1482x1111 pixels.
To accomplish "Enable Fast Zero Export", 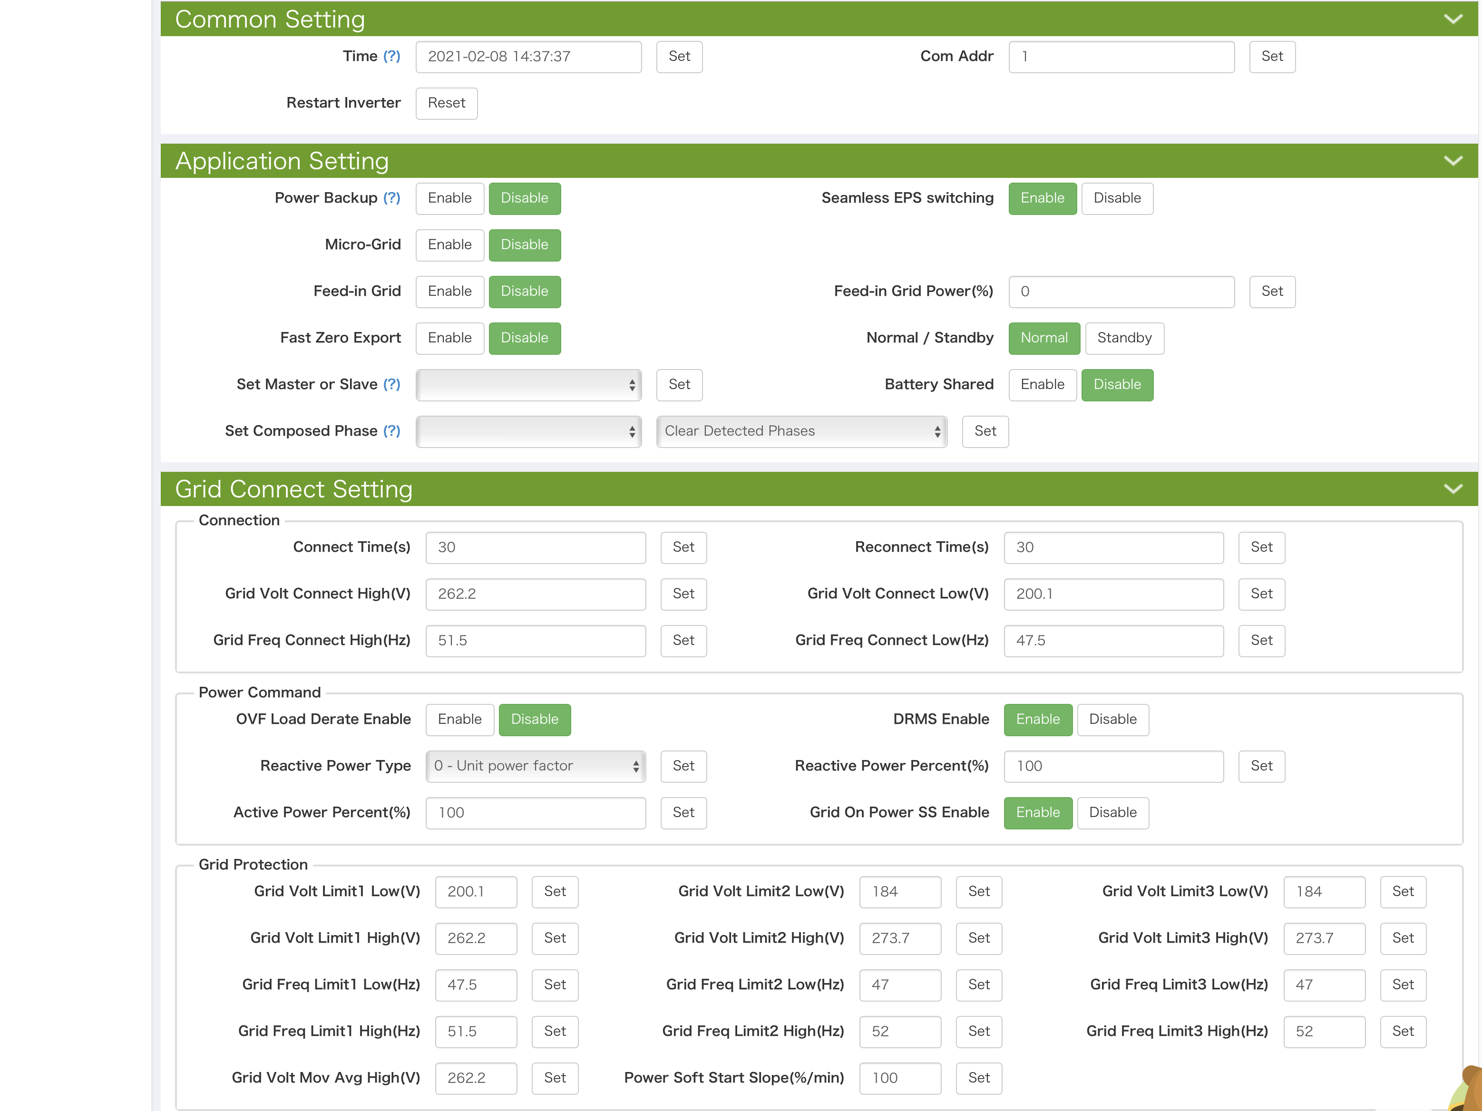I will [449, 339].
